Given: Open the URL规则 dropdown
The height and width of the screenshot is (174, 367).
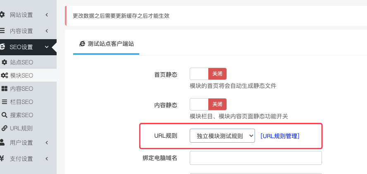Looking at the screenshot, I should [x=222, y=136].
